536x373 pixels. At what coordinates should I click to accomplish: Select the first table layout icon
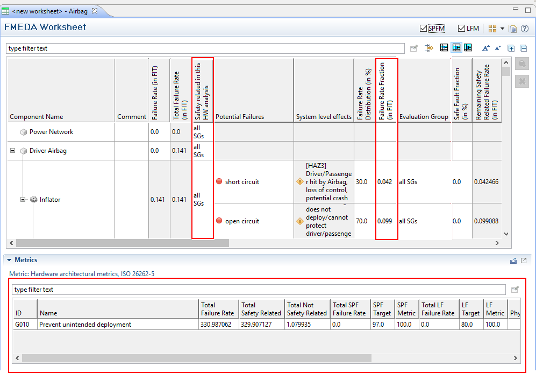(444, 48)
